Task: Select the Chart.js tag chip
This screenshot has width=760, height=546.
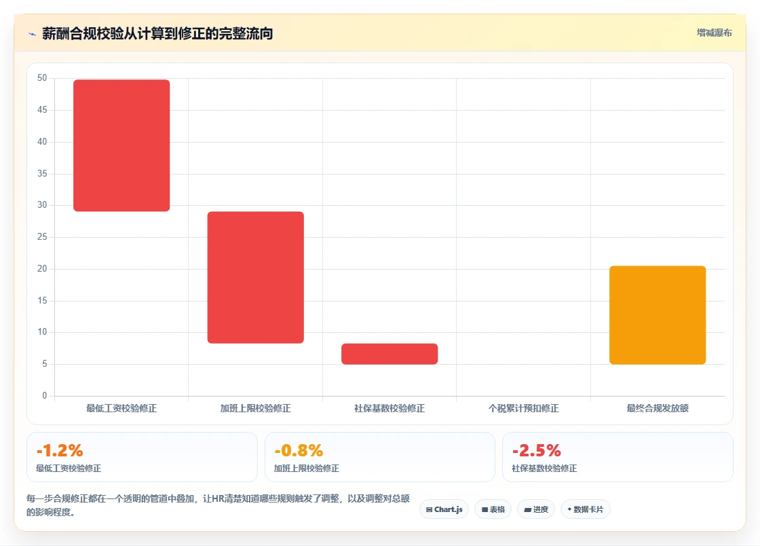Action: tap(444, 509)
